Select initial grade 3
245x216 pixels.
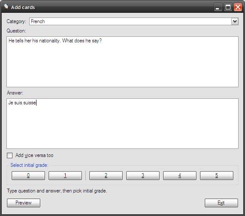pos(143,175)
